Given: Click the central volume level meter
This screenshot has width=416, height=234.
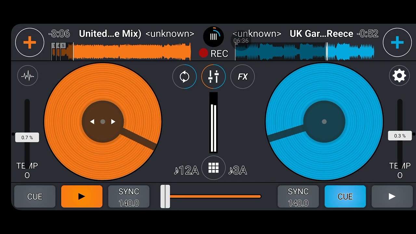Looking at the screenshot, I should click(214, 123).
